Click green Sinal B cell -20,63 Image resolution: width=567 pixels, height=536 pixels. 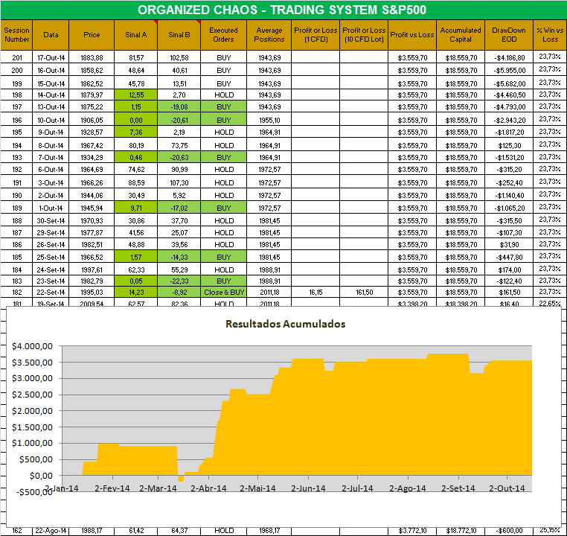pyautogui.click(x=179, y=157)
